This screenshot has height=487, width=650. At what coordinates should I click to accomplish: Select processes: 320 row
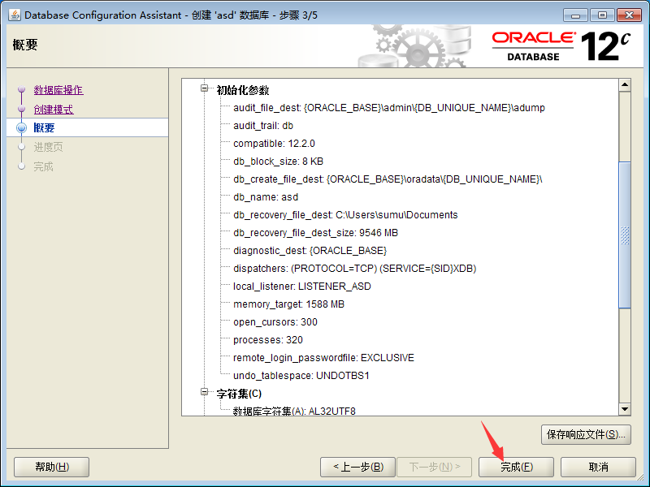[268, 339]
